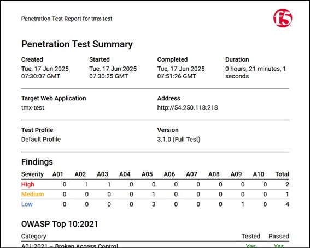Click the blue Low severity label

pos(27,204)
